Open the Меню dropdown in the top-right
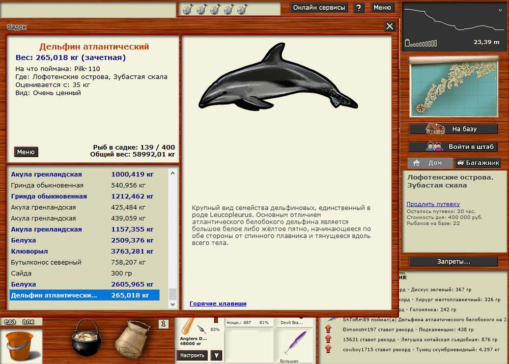 [x=382, y=8]
